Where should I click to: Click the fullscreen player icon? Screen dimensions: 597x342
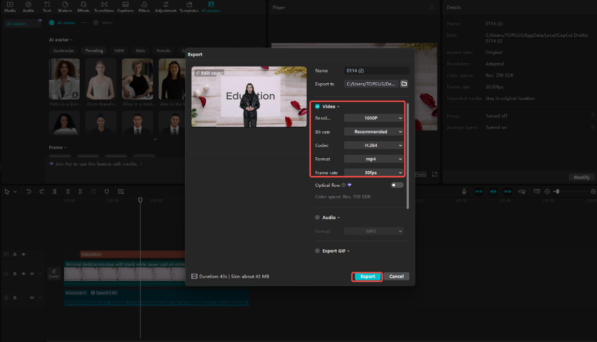pyautogui.click(x=434, y=174)
